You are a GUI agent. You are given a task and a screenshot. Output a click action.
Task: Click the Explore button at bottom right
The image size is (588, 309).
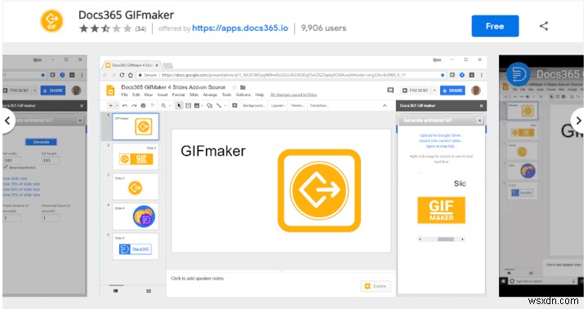pyautogui.click(x=376, y=286)
